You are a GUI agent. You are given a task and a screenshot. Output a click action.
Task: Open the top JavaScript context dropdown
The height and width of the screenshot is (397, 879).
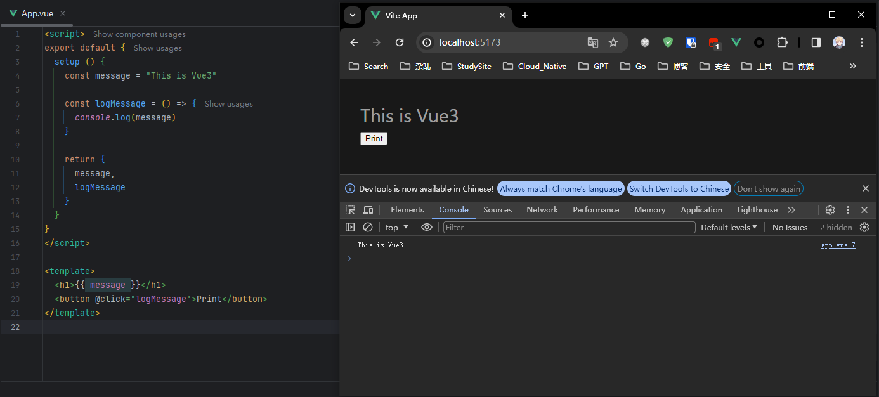coord(397,227)
